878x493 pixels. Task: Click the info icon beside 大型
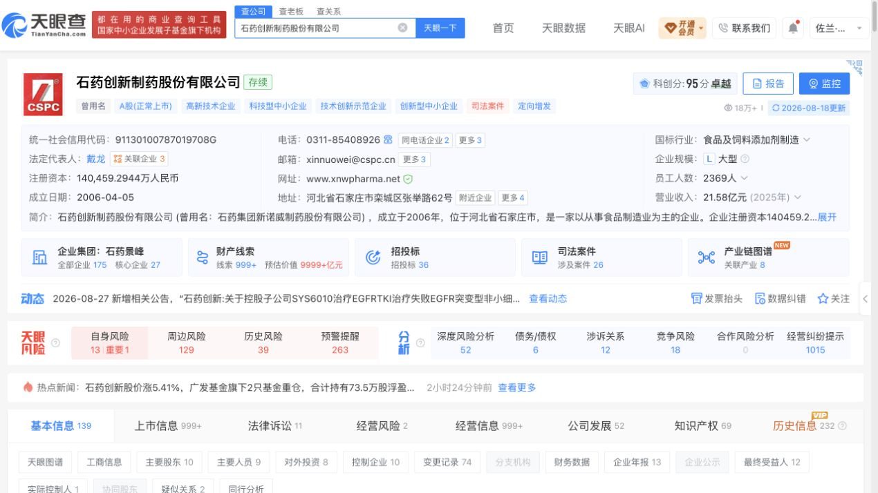coord(745,159)
